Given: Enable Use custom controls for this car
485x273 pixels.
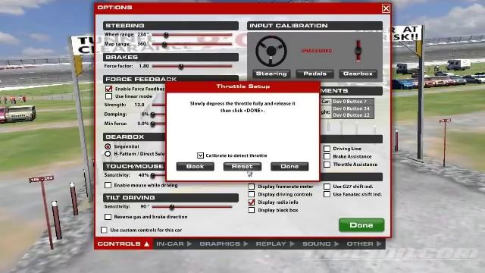Looking at the screenshot, I should [x=105, y=230].
